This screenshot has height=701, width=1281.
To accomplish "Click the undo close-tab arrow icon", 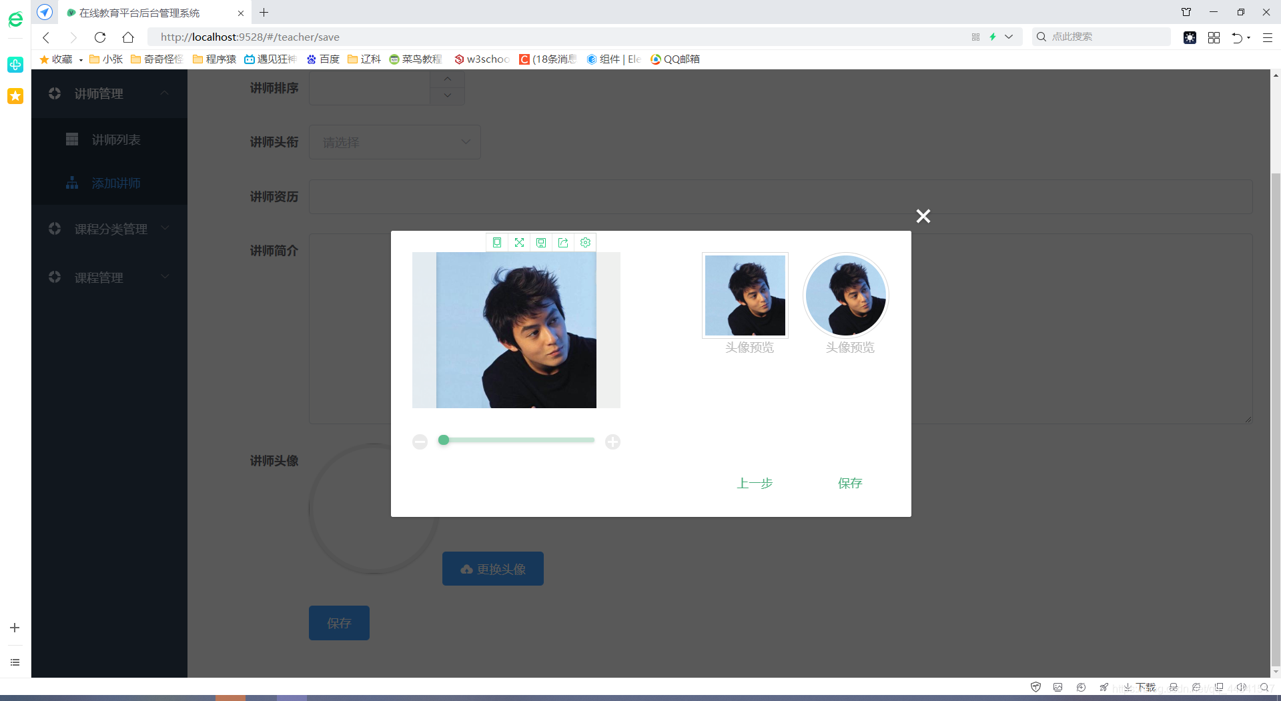I will (1237, 37).
